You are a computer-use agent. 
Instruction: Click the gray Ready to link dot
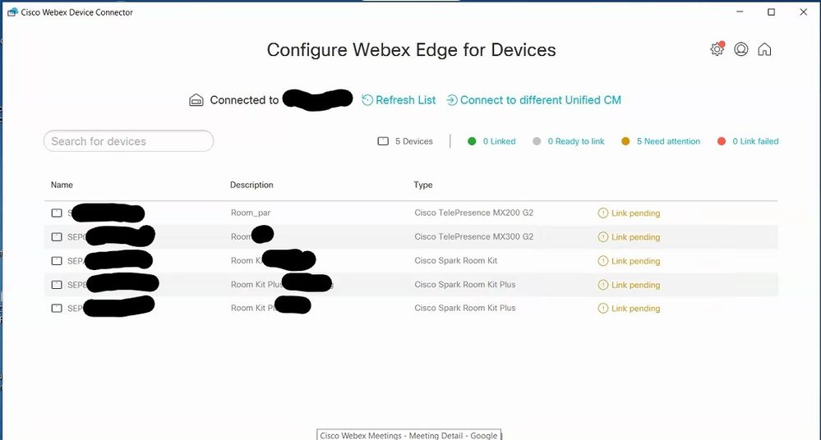tap(537, 141)
